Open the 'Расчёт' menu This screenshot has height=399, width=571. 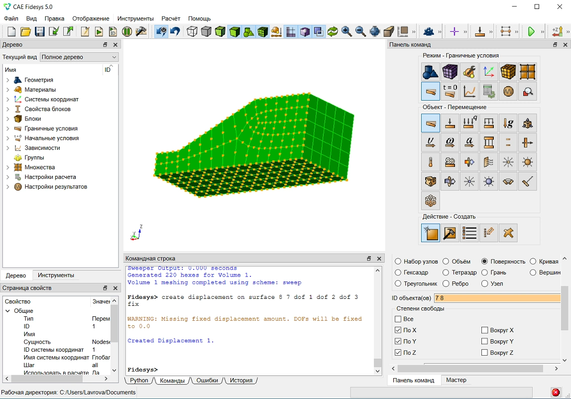click(171, 18)
